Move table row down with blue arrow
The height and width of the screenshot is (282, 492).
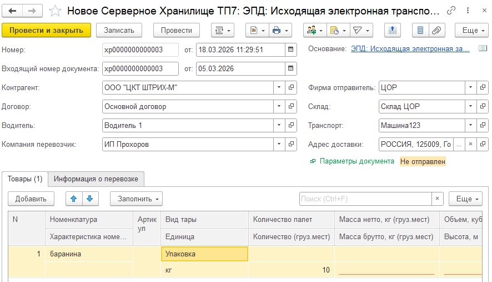(x=90, y=199)
